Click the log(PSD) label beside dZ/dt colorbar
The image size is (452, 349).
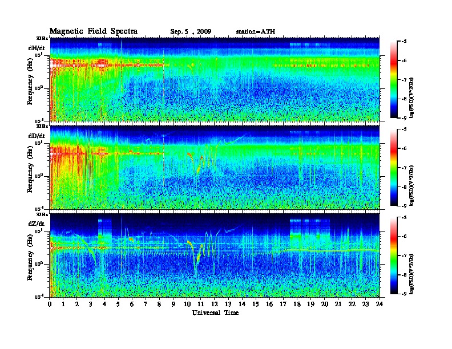[411, 273]
